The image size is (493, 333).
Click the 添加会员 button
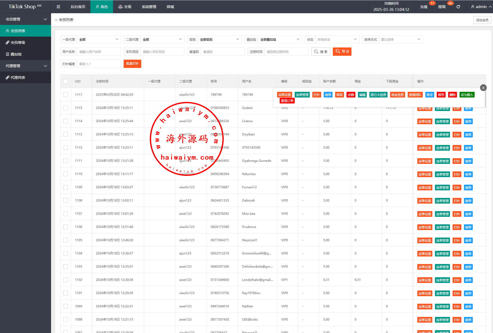482,20
